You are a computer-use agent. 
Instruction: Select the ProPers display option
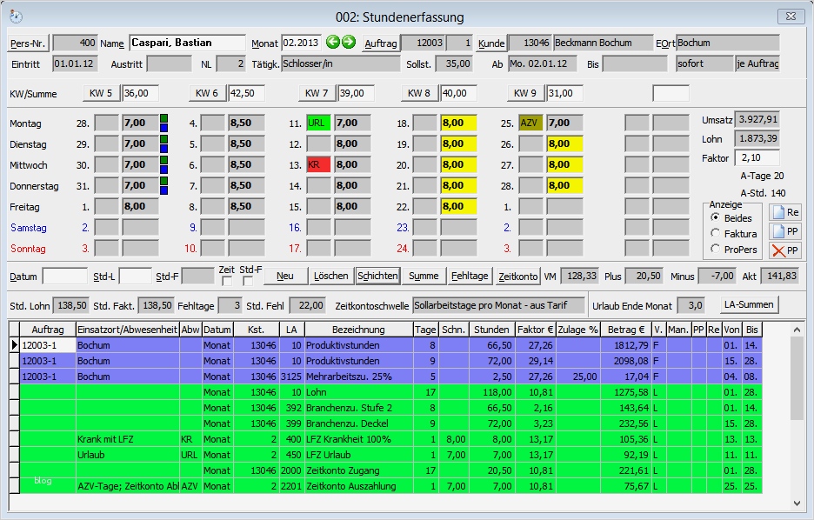coord(716,249)
